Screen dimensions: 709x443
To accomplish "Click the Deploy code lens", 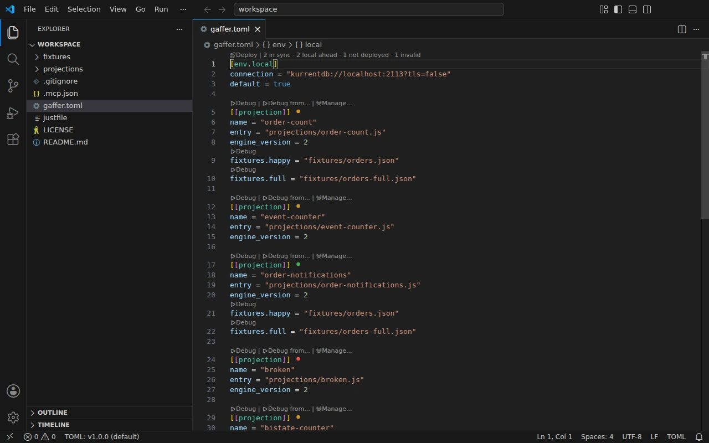I will (x=244, y=55).
